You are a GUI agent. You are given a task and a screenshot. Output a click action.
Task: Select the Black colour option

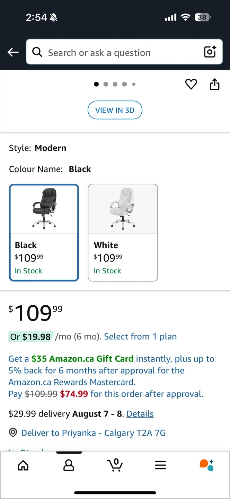(x=44, y=232)
